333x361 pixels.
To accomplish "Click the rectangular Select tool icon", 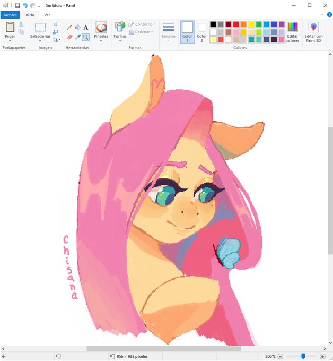I will point(40,27).
